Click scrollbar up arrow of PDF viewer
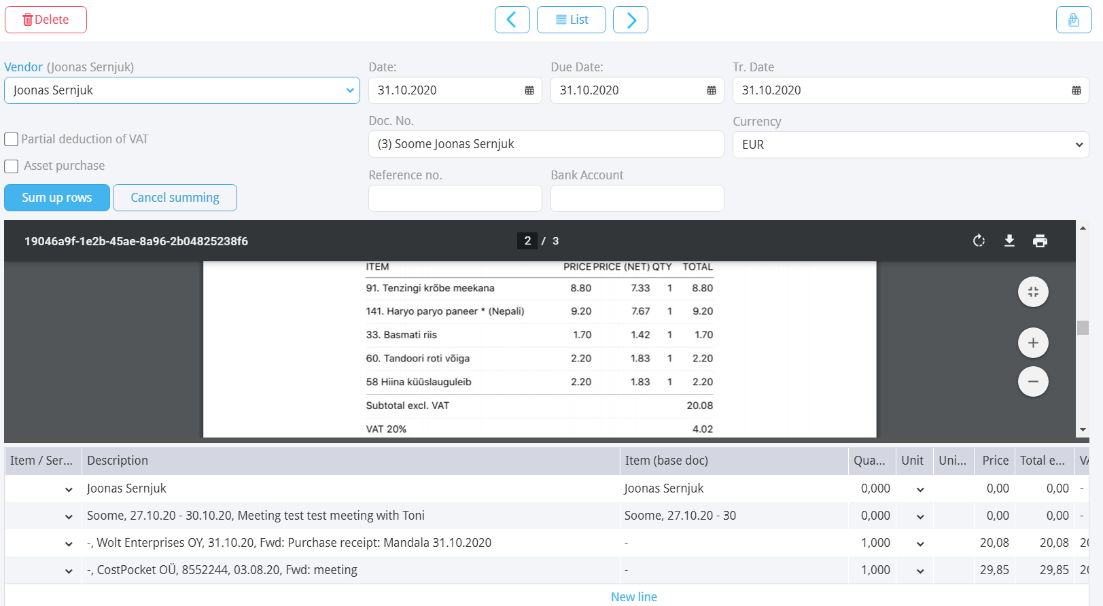The height and width of the screenshot is (606, 1103). (x=1083, y=228)
